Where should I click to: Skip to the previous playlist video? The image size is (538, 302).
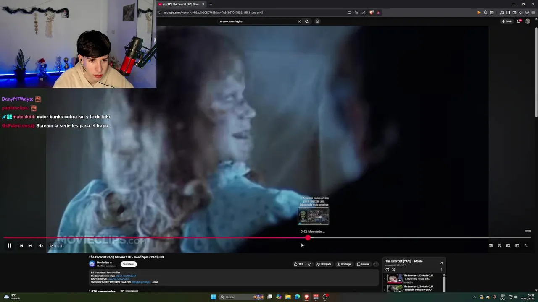[x=21, y=246]
